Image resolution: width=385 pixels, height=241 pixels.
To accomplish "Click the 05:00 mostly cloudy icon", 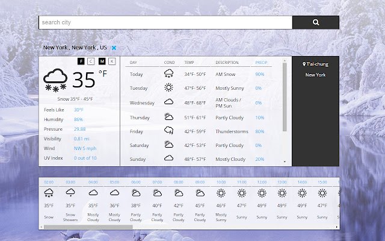I will click(x=114, y=193).
